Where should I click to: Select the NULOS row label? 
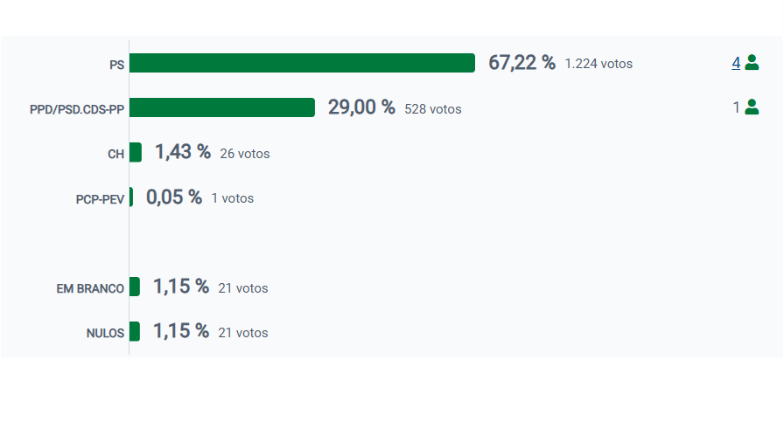click(105, 333)
